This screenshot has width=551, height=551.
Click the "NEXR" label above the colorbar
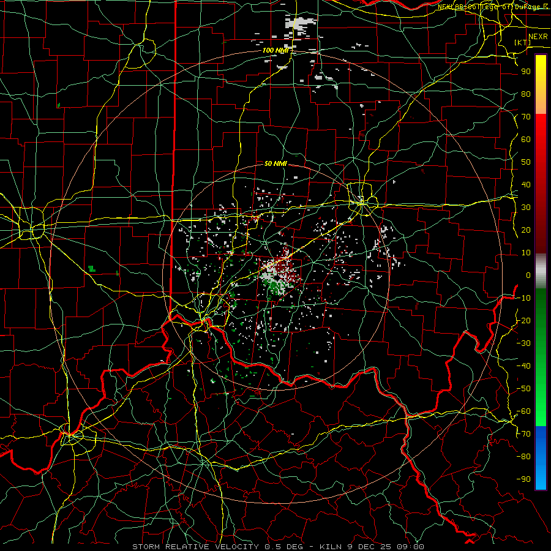[538, 37]
